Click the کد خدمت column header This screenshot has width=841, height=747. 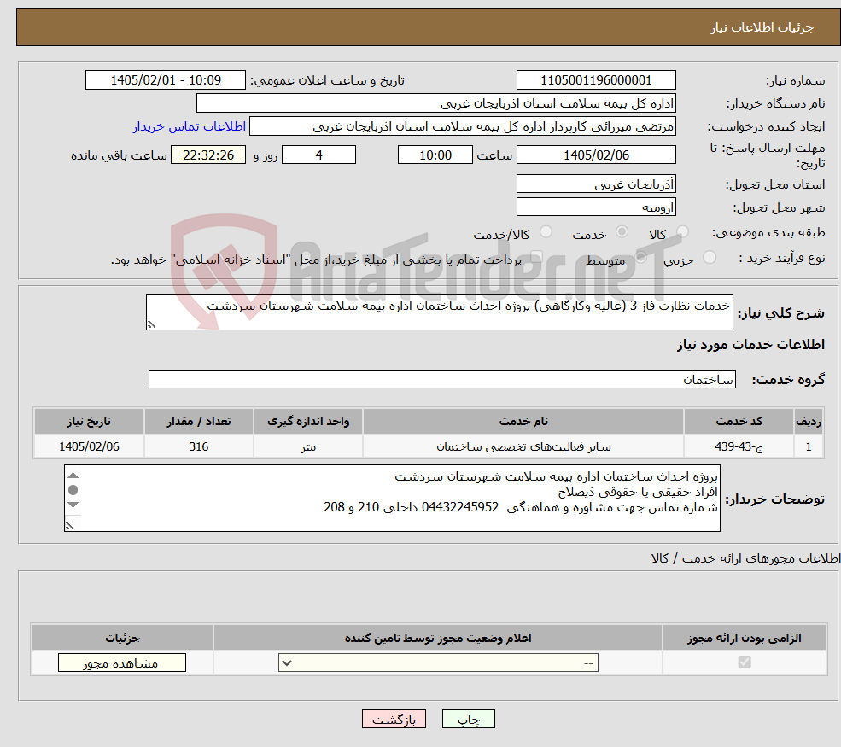pos(739,421)
